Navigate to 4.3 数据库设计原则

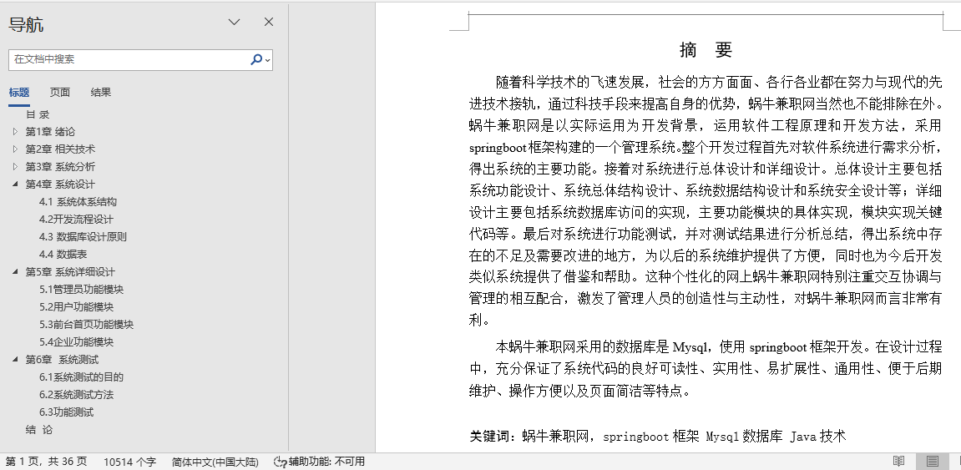(x=83, y=236)
